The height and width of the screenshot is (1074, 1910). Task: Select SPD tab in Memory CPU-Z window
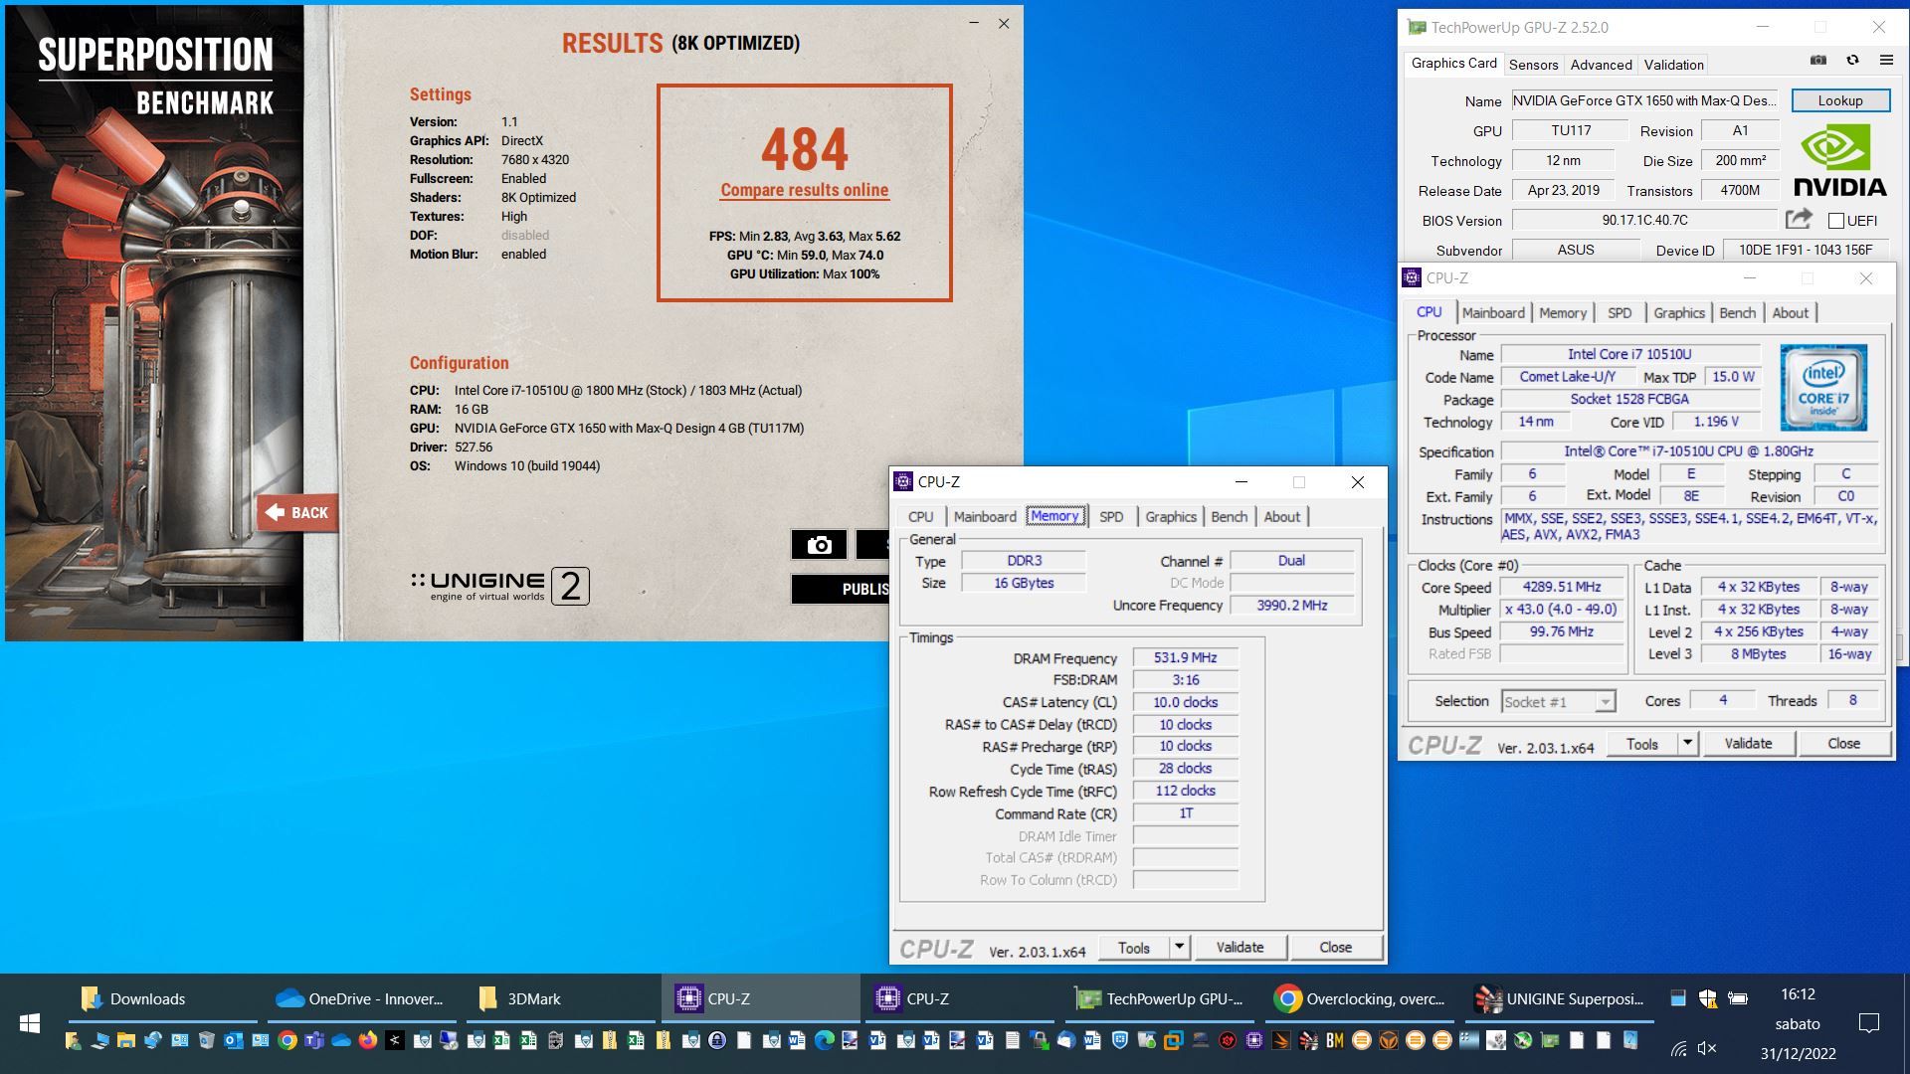pyautogui.click(x=1111, y=517)
